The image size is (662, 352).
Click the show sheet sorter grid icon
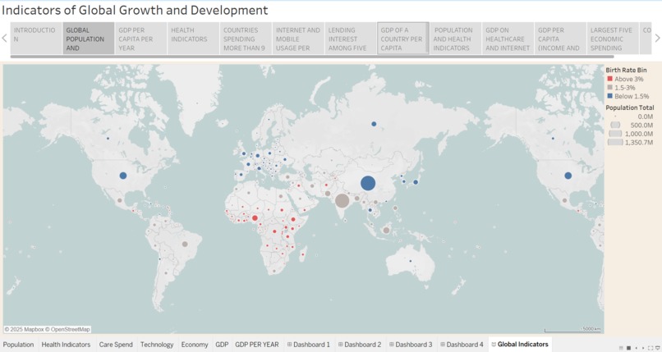pos(621,348)
